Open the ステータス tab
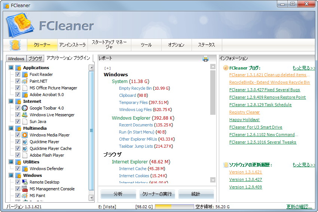Viewport: 318px width, 212px height. click(x=207, y=45)
